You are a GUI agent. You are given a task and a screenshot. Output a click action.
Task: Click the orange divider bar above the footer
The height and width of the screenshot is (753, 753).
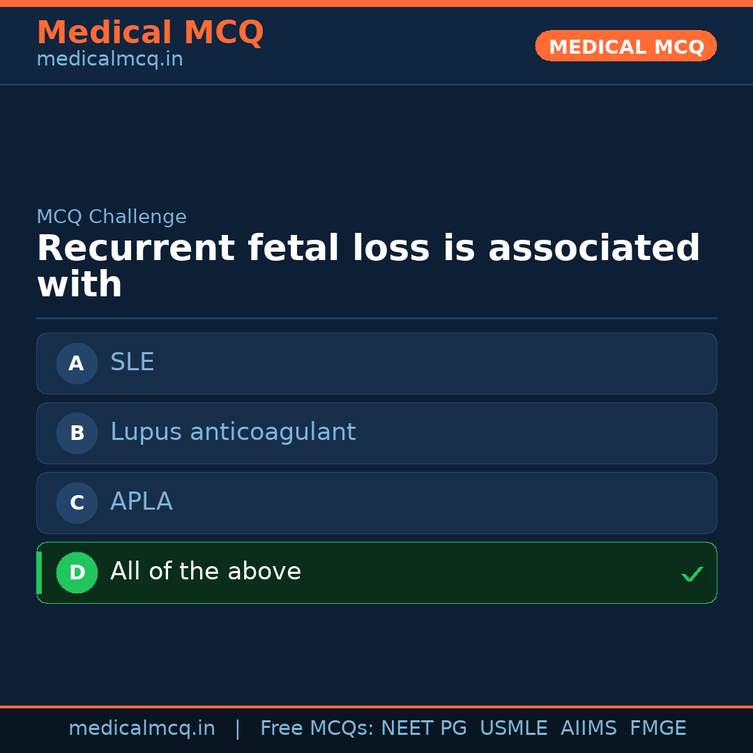pos(376,706)
